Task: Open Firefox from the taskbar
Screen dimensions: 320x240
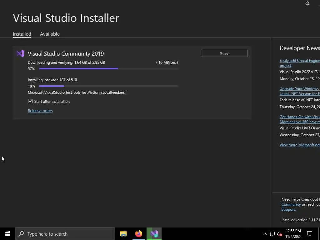Action: (x=138, y=234)
